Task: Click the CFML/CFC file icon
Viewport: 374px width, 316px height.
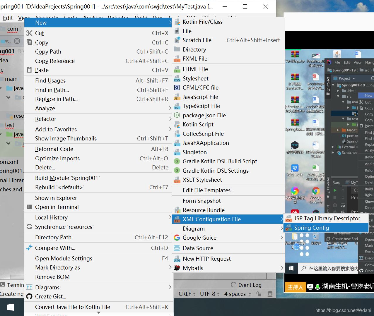Action: [177, 87]
